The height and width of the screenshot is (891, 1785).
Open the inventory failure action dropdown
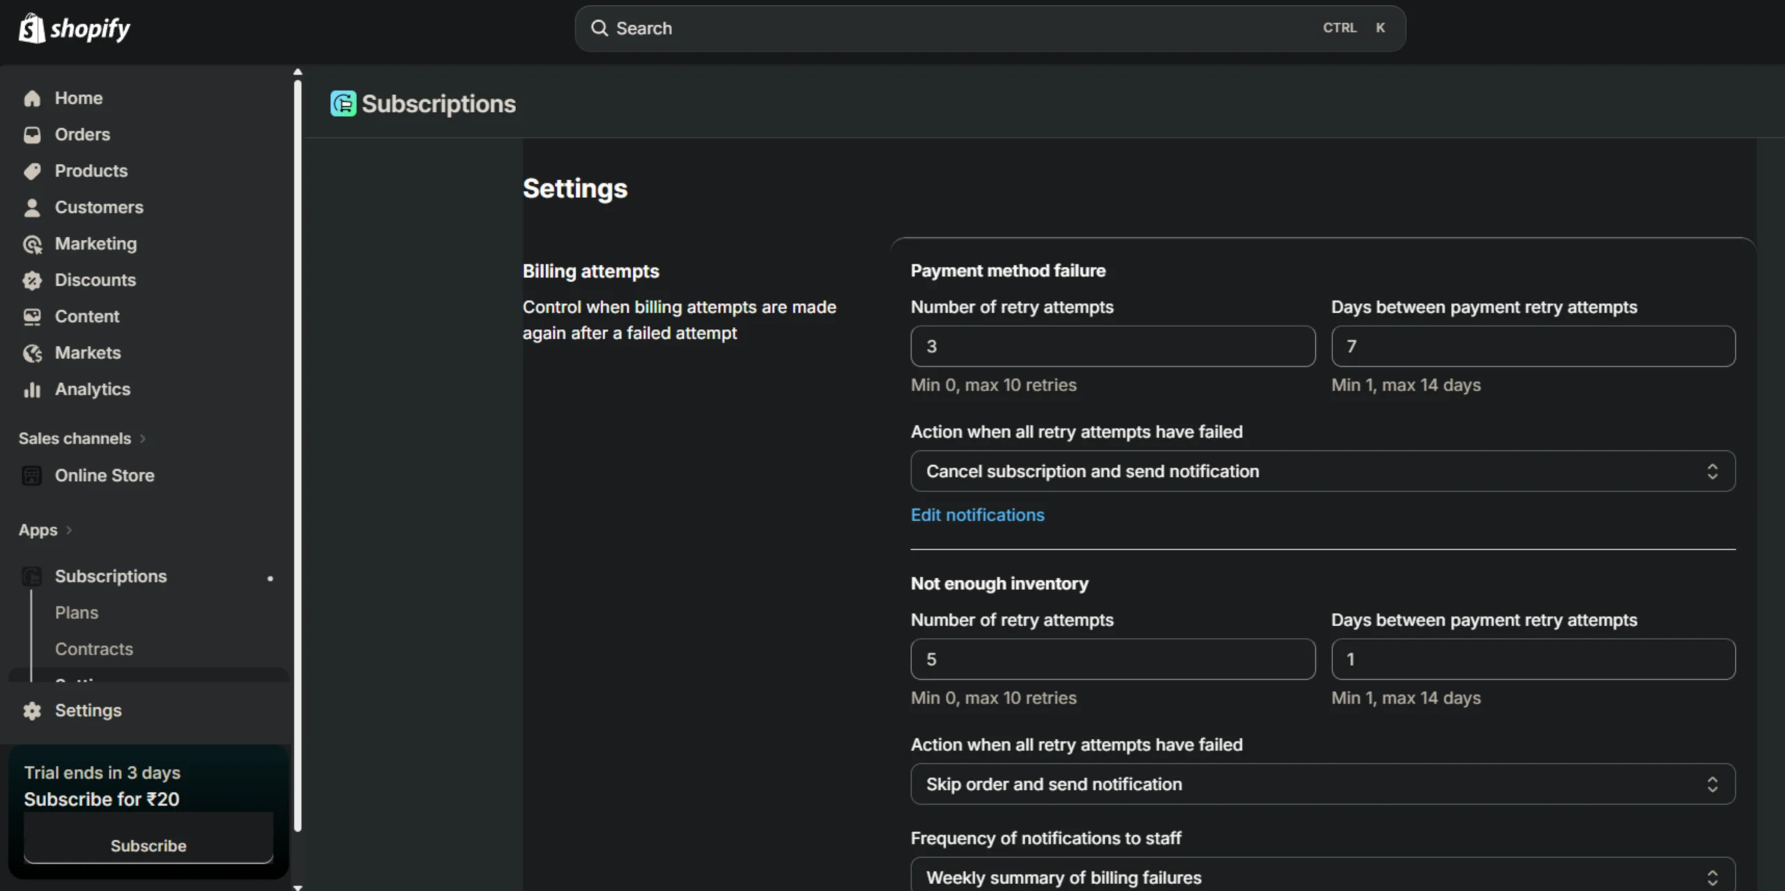click(1321, 784)
